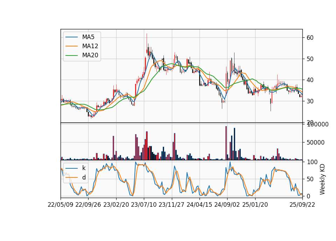Image resolution: width=336 pixels, height=241 pixels.
Task: Click the k legend label in KD panel
Action: click(x=84, y=168)
